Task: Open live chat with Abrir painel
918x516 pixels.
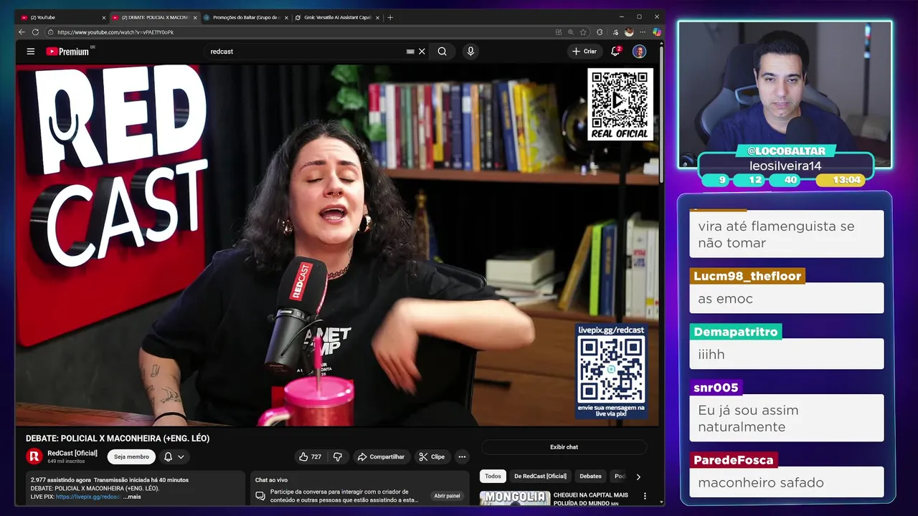Action: coord(447,496)
